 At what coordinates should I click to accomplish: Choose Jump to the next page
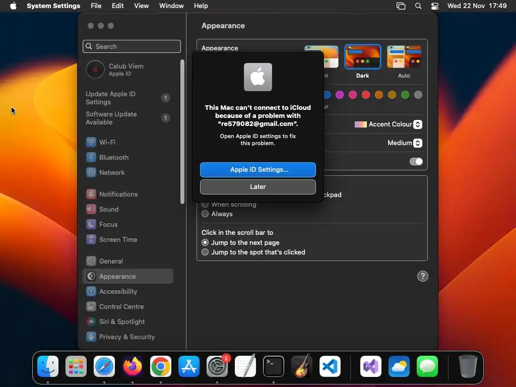(205, 242)
